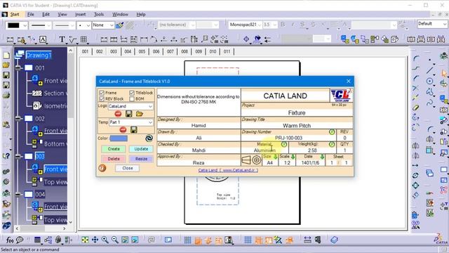Viewport: 449px width, 253px height.
Task: Open the Insert menu
Action: click(x=80, y=14)
